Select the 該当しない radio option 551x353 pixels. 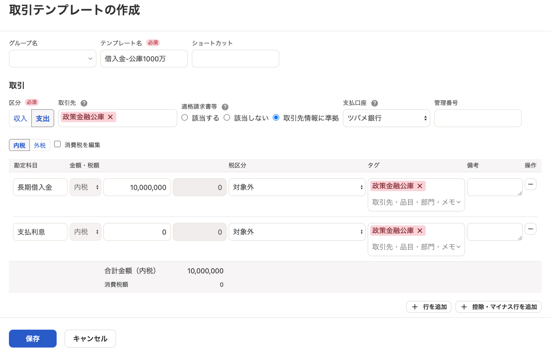[227, 117]
